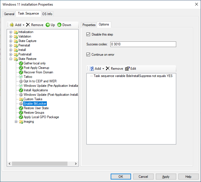Click the Imaging folder icon
Image resolution: width=201 pixels, height=182 pixels.
21,122
